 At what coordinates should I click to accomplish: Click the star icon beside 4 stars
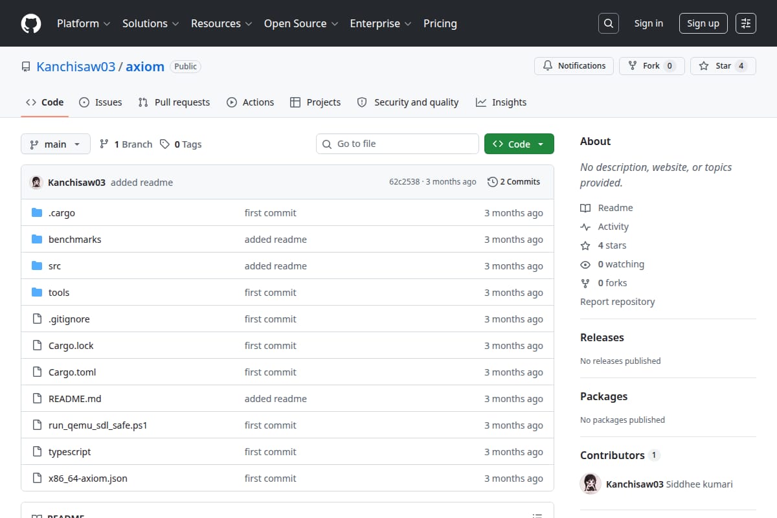click(585, 245)
